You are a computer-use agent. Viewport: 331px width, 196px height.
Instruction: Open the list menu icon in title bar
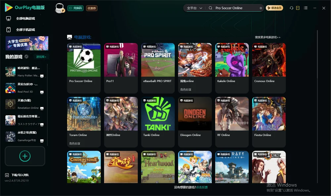(x=306, y=8)
